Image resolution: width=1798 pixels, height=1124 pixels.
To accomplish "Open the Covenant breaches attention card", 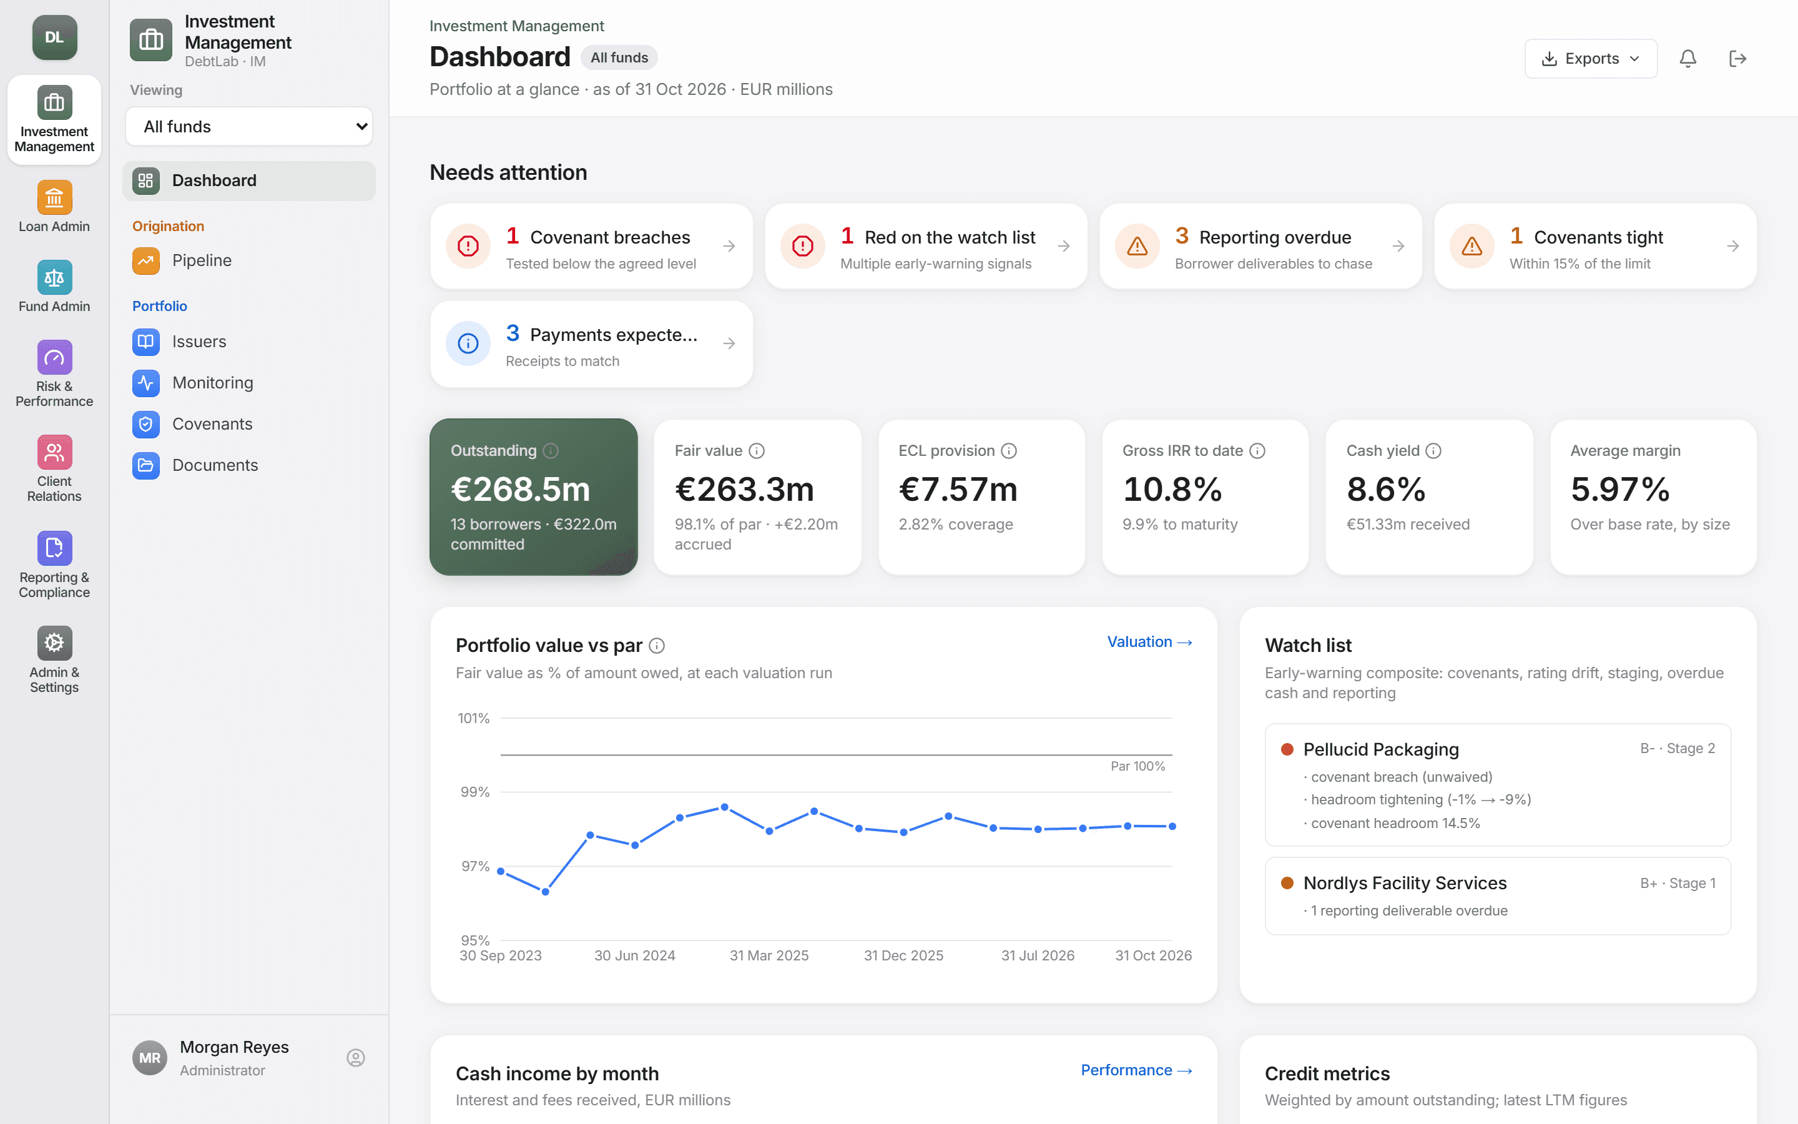I will 591,246.
